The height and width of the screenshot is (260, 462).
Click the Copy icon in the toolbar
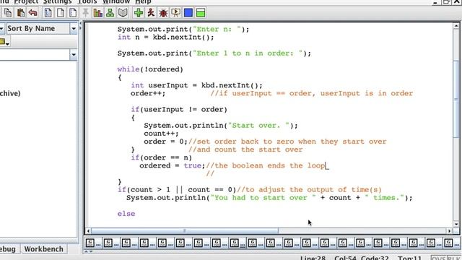click(8, 13)
